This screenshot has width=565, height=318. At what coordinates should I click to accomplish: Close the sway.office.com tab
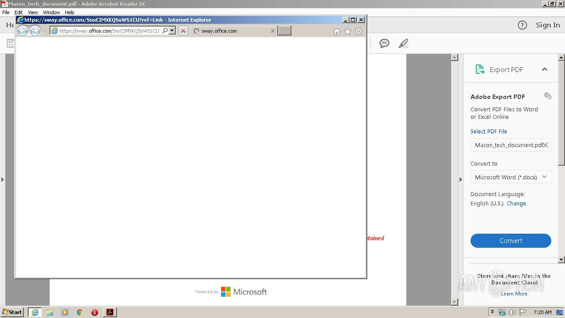point(272,31)
